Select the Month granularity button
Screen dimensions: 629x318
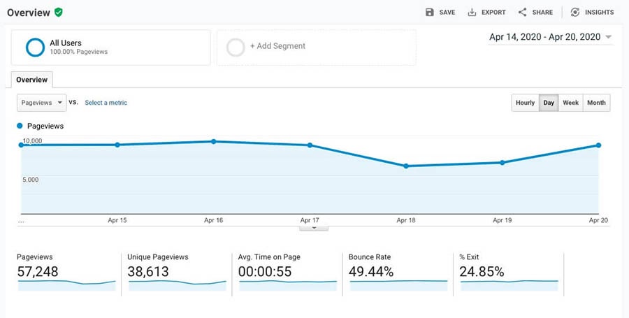pos(597,103)
